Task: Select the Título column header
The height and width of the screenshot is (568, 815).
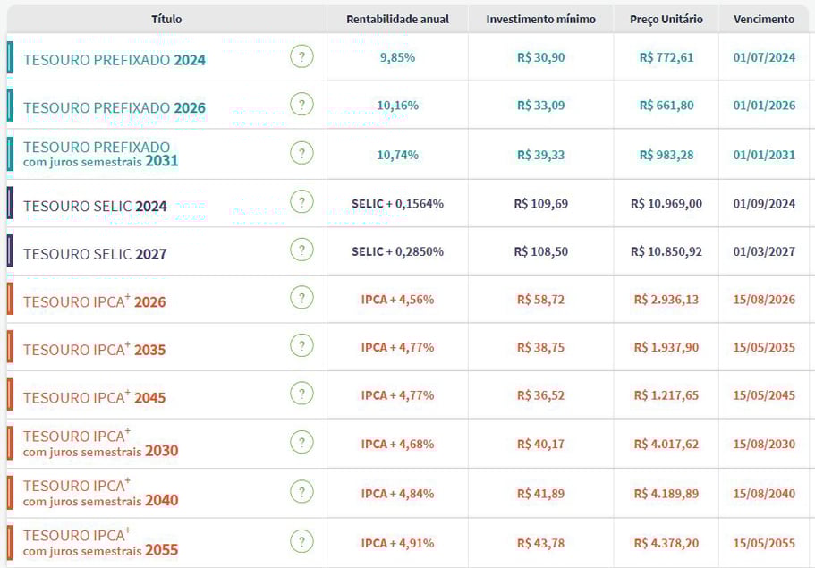Action: 166,19
